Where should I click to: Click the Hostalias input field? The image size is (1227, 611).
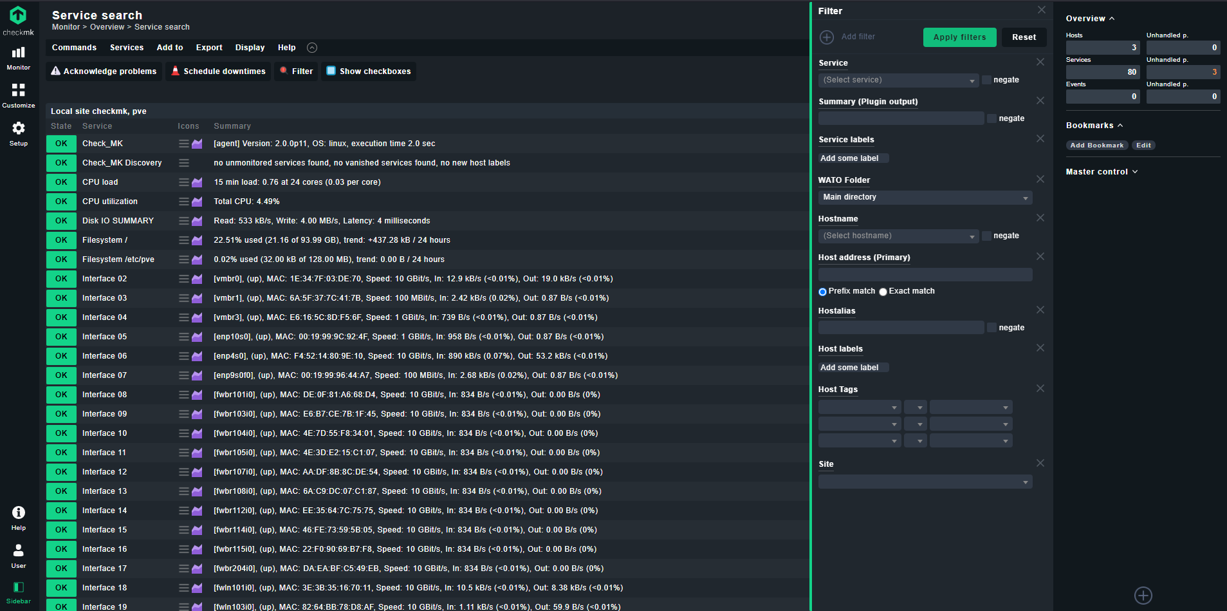pos(901,328)
